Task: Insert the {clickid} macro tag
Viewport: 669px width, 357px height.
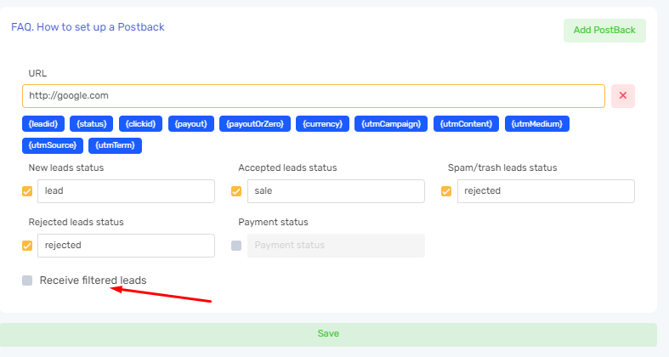Action: [x=140, y=124]
